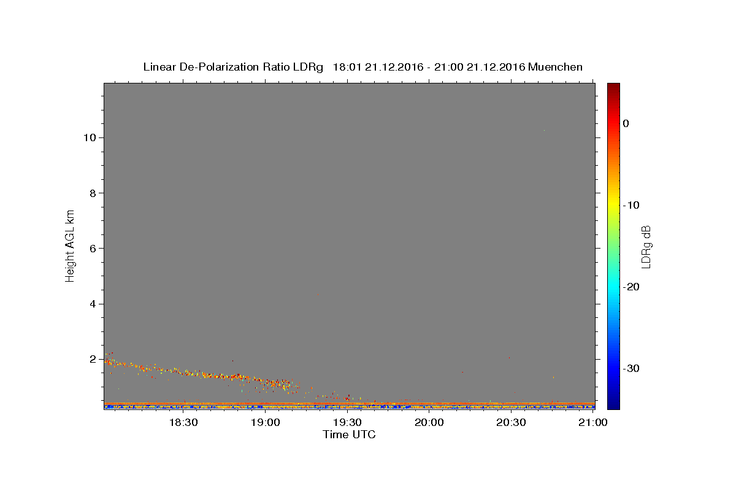The width and height of the screenshot is (736, 491).
Task: Click the plot title 'Linear De-Polarization Ratio LDRg'
Action: pyautogui.click(x=233, y=67)
